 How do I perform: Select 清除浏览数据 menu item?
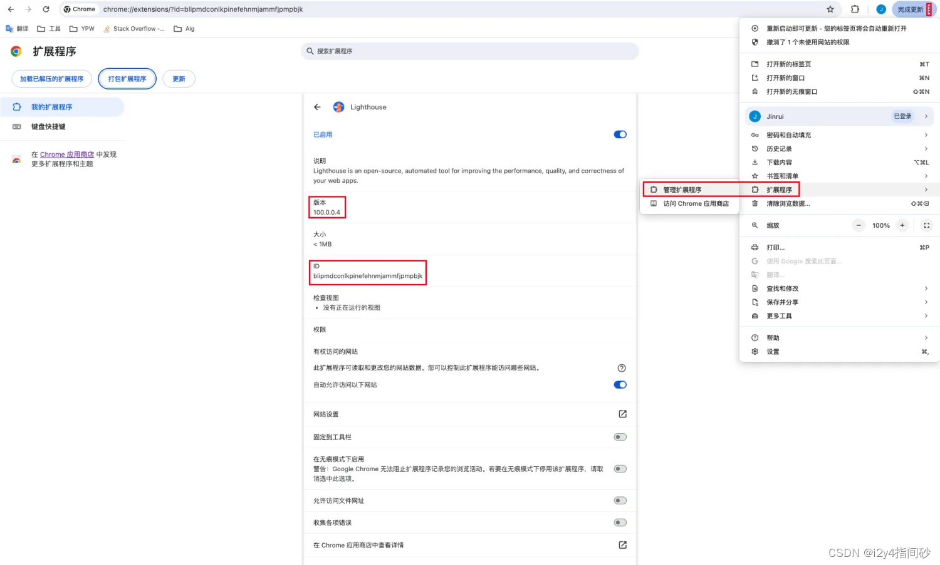[840, 203]
